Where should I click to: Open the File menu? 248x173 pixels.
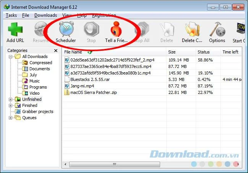[26, 15]
